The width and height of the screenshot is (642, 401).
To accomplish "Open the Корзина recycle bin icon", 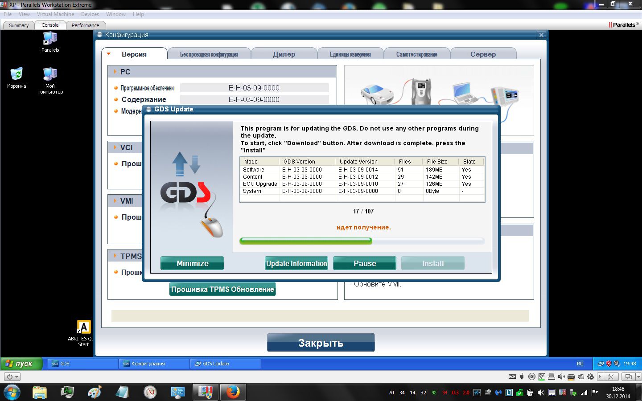I will click(16, 78).
